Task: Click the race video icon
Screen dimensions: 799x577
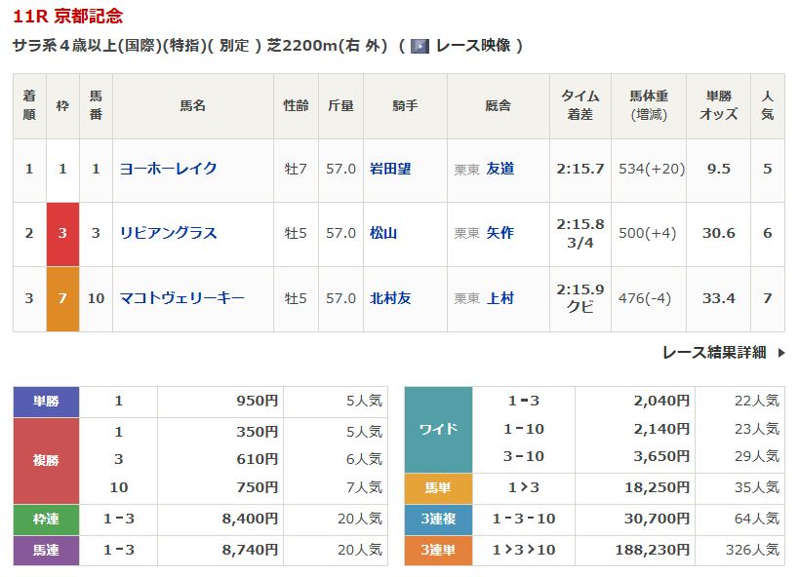Action: tap(419, 46)
